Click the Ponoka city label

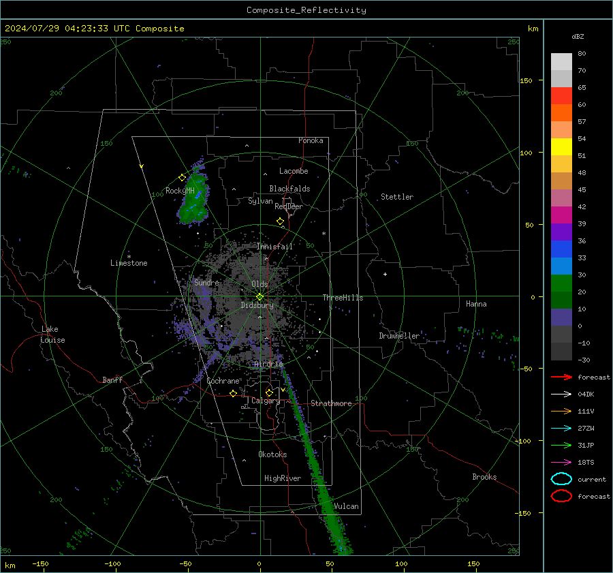[x=311, y=140]
